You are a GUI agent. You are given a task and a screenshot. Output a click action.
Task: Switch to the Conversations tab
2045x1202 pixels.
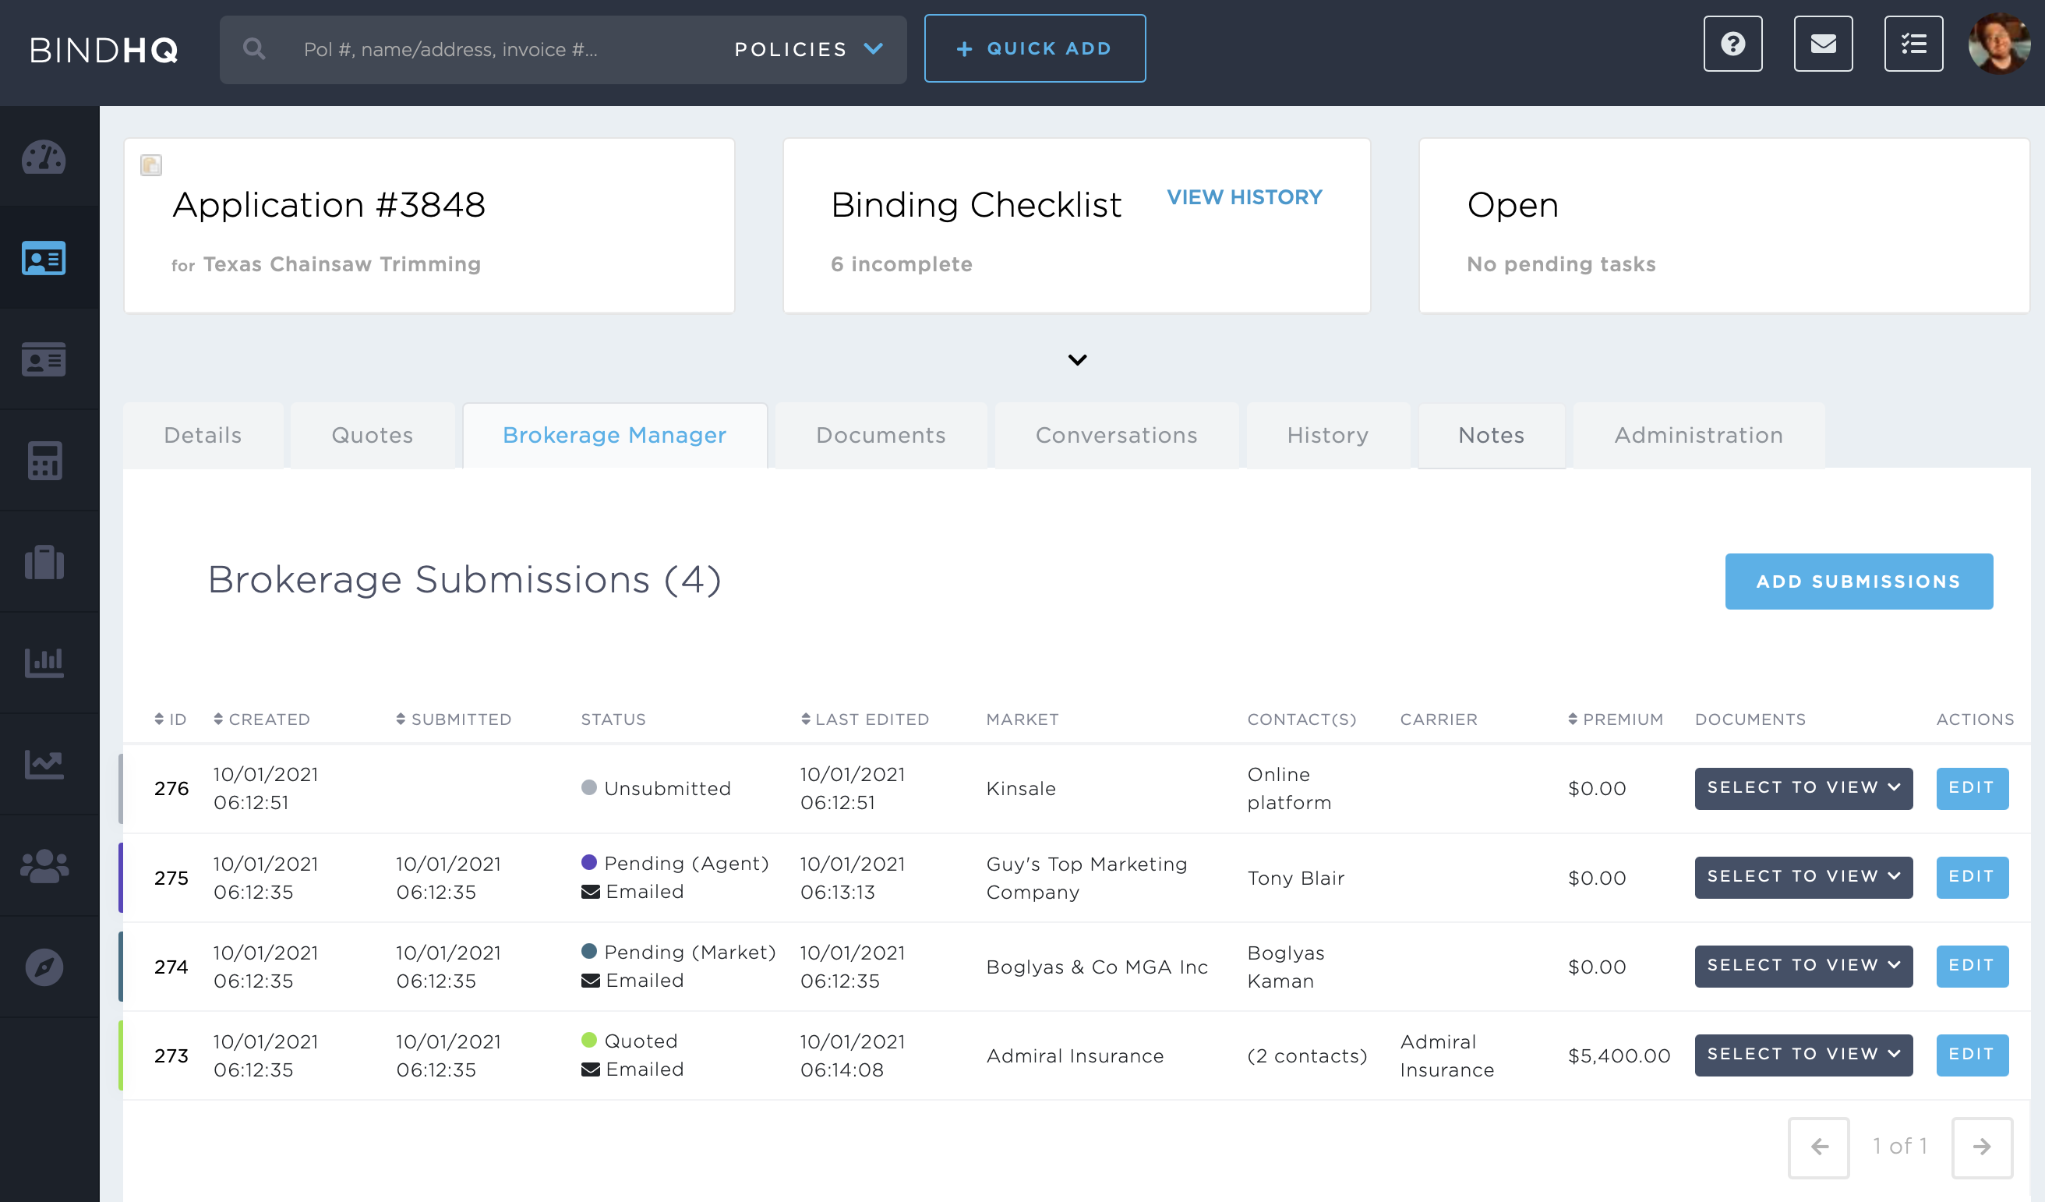(1116, 436)
